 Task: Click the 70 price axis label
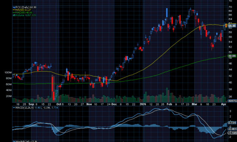pos(230,7)
